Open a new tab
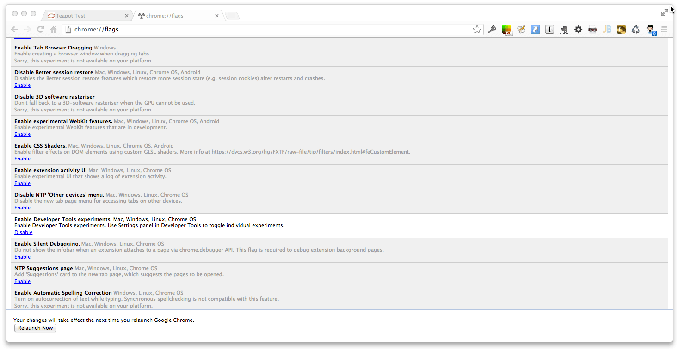 [x=232, y=16]
